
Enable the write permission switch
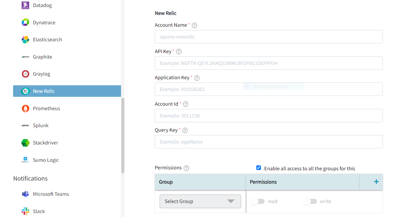[310, 201]
